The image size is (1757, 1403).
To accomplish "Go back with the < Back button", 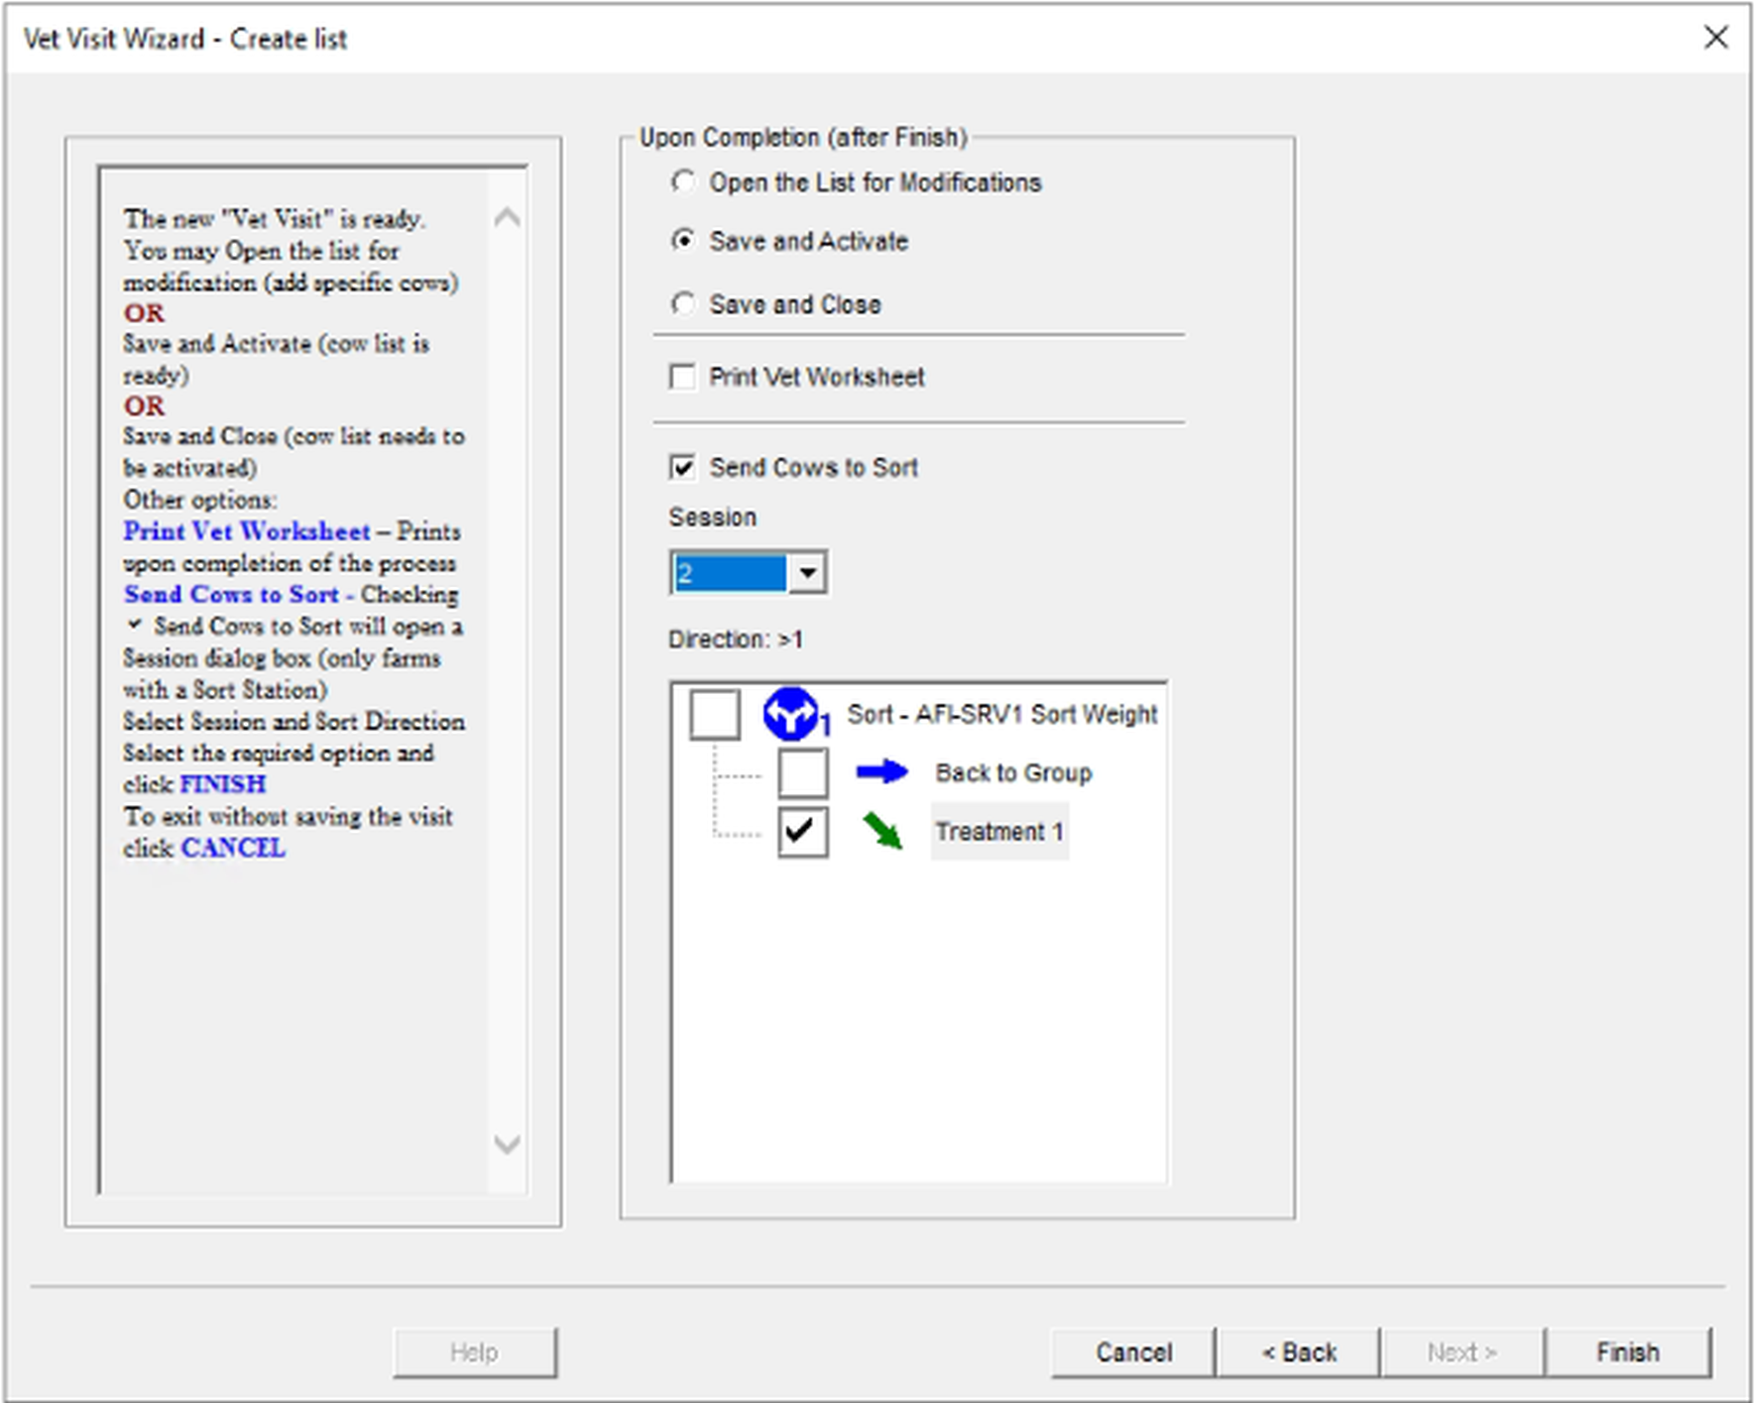I will [1298, 1352].
